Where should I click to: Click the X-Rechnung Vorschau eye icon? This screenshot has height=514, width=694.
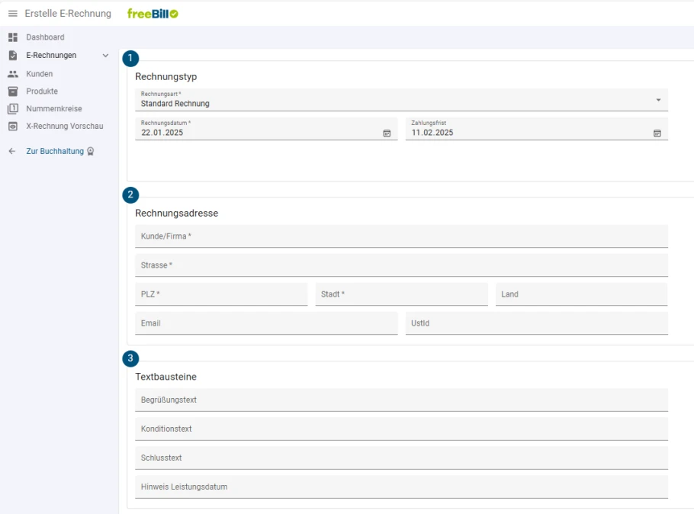coord(12,127)
